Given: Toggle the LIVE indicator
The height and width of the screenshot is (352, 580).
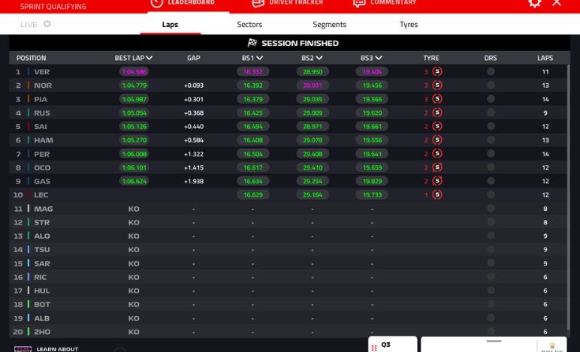Looking at the screenshot, I should pyautogui.click(x=47, y=24).
